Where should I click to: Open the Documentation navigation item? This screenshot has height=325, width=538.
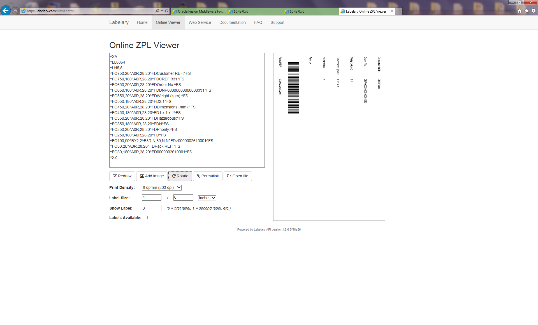click(x=233, y=22)
